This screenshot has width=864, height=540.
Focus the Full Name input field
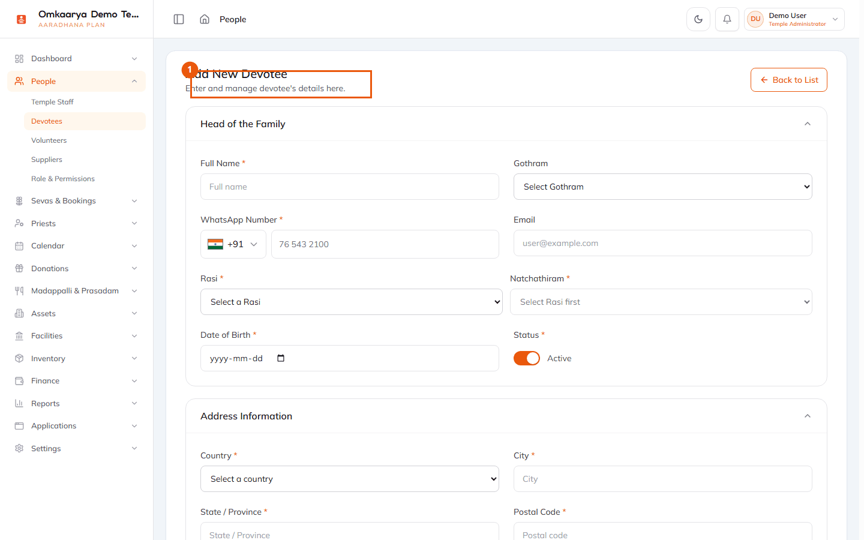click(350, 187)
